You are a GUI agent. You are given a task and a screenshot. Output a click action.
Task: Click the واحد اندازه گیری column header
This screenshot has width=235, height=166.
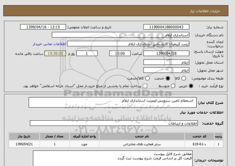click(84, 136)
